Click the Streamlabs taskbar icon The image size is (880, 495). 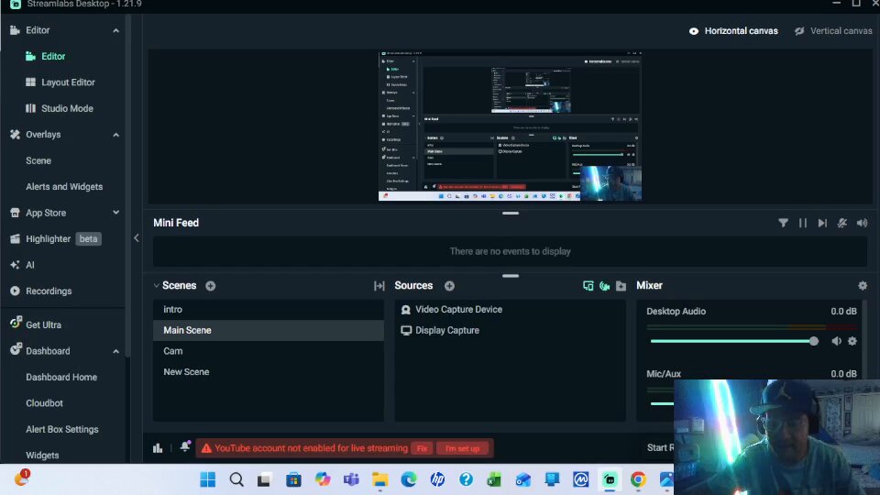pyautogui.click(x=610, y=479)
